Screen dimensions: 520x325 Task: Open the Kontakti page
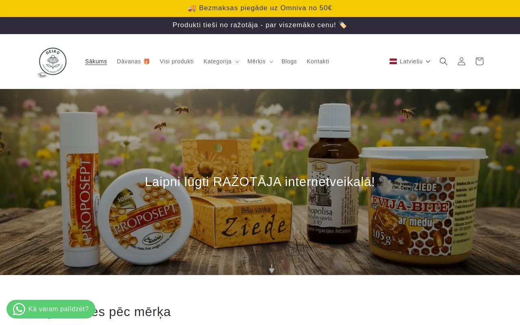tap(318, 61)
